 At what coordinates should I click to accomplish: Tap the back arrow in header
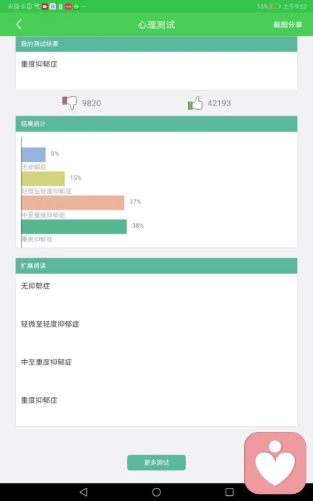coord(19,24)
